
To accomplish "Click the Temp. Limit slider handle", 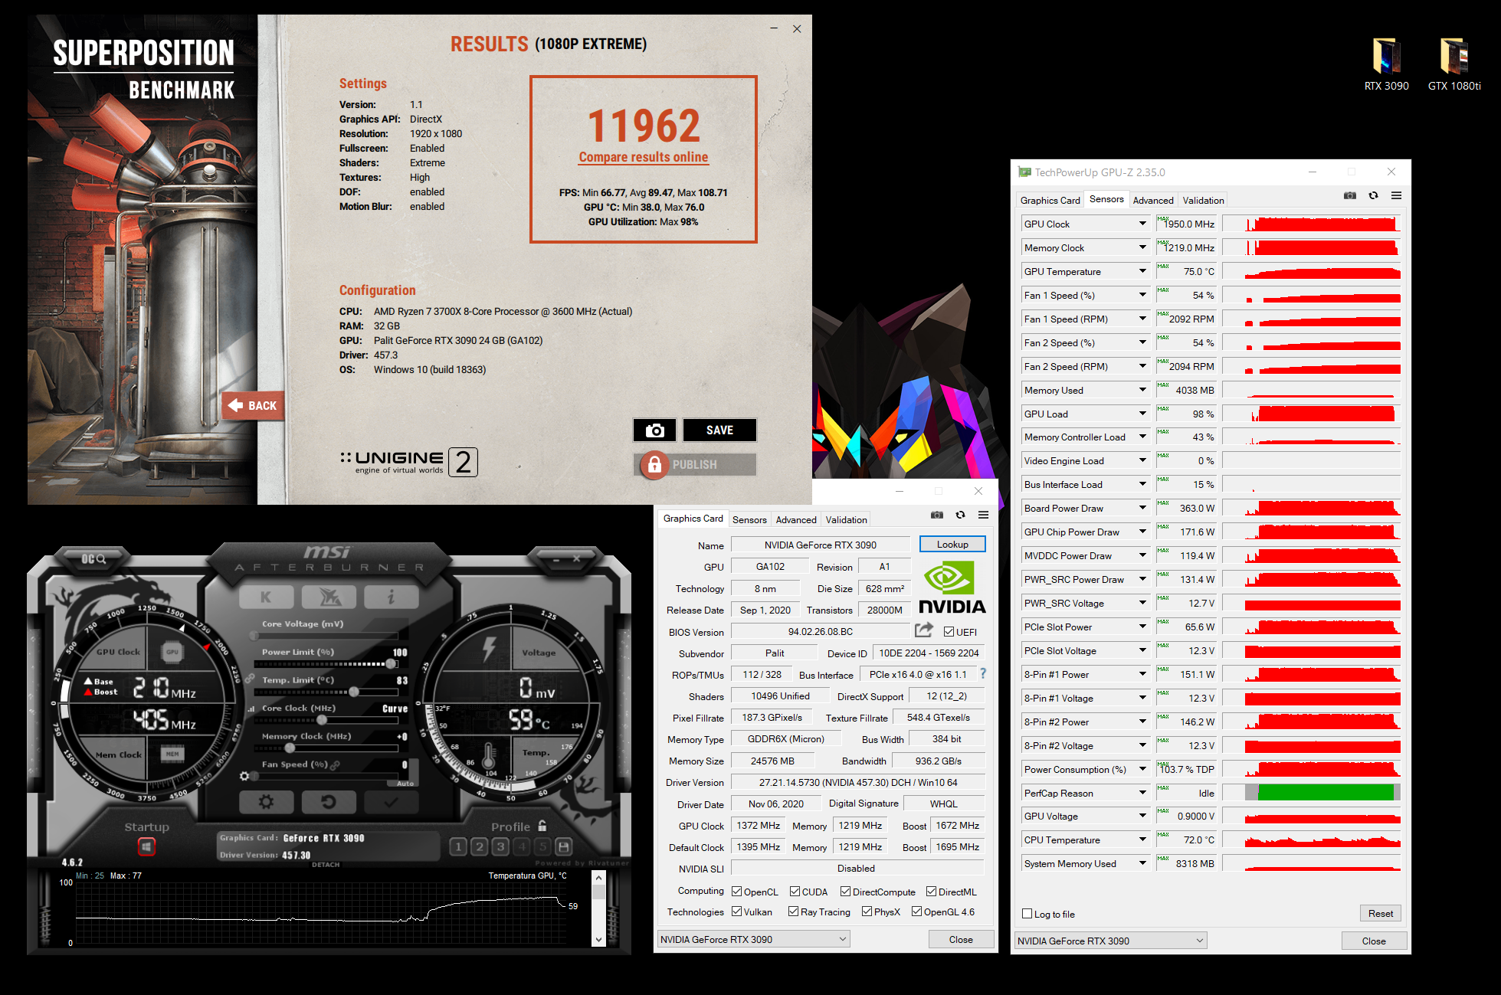I will (354, 692).
